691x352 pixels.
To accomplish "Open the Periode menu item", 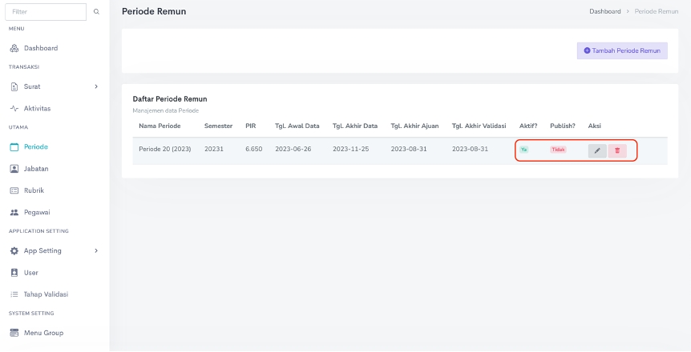I will click(35, 147).
